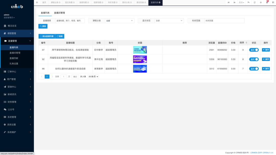Viewport: 276px width, 155px height.
Task: Open 操作 dropdown for row 97
Action: coord(266,50)
